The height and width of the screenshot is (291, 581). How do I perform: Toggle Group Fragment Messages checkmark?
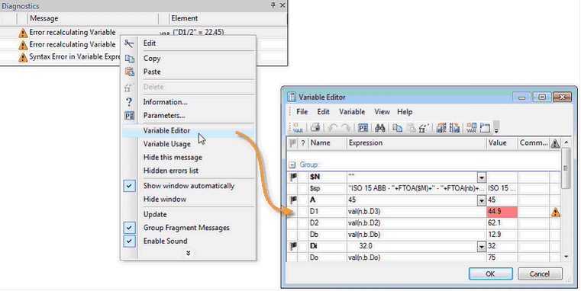(x=129, y=228)
